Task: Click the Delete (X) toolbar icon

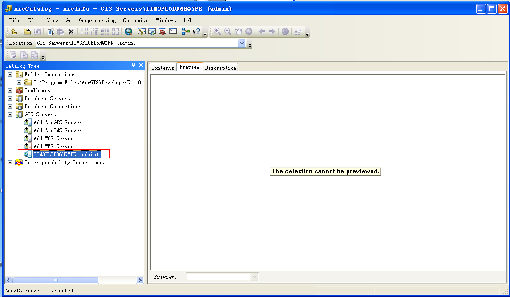Action: 71,31
